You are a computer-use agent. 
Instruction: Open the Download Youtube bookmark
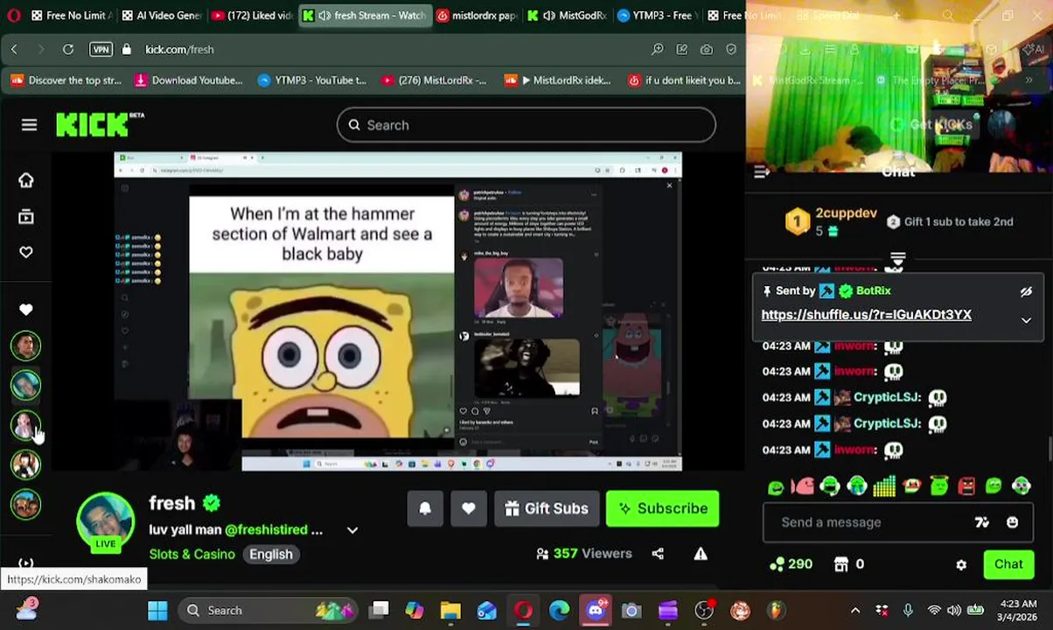coord(188,80)
